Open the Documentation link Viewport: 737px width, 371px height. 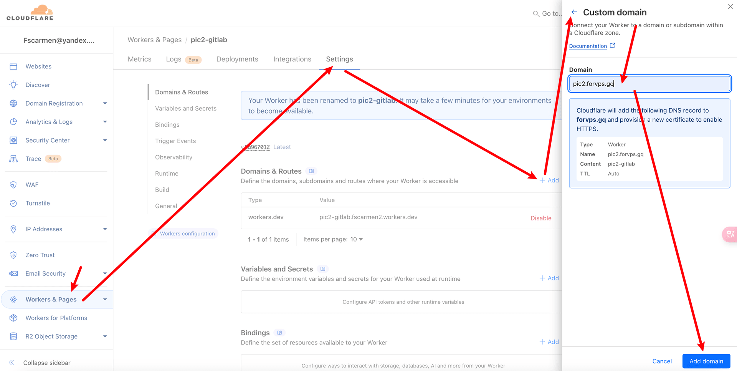(588, 46)
